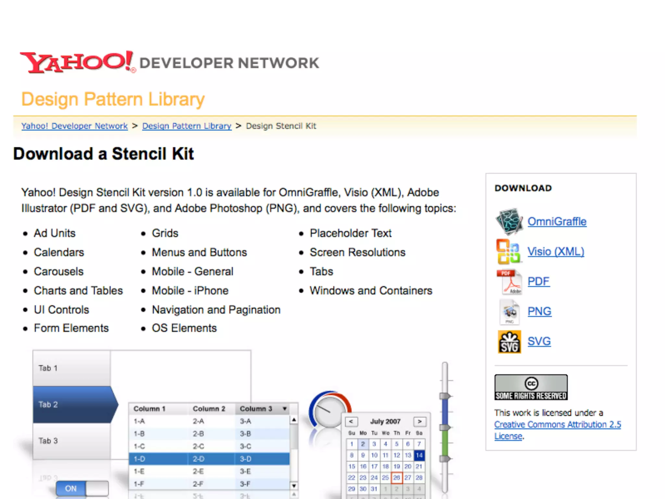Click the Visio Office icon
Viewport: 665px width, 499px height.
pos(508,251)
